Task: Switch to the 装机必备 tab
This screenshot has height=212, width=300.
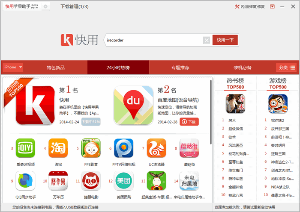Action: click(x=243, y=68)
